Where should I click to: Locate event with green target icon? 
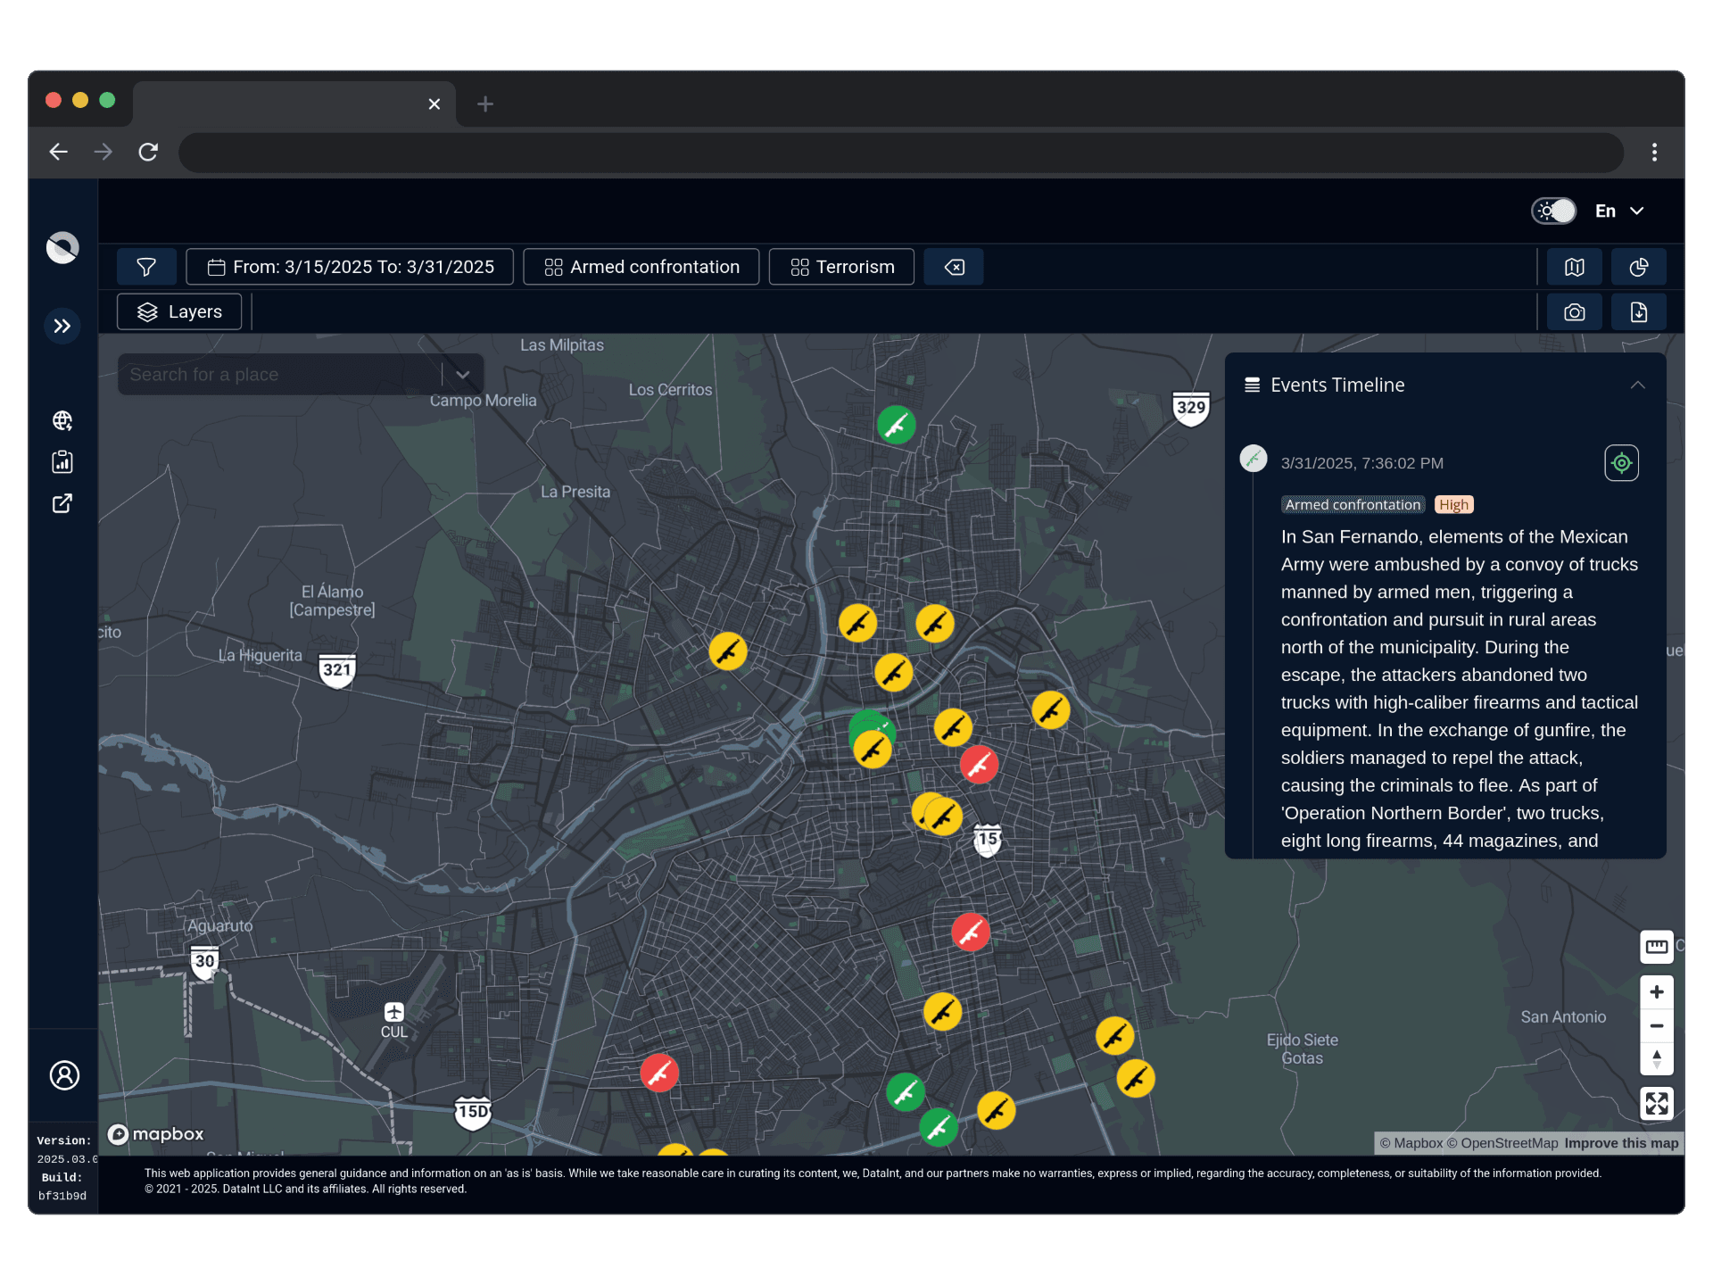[x=1621, y=463]
